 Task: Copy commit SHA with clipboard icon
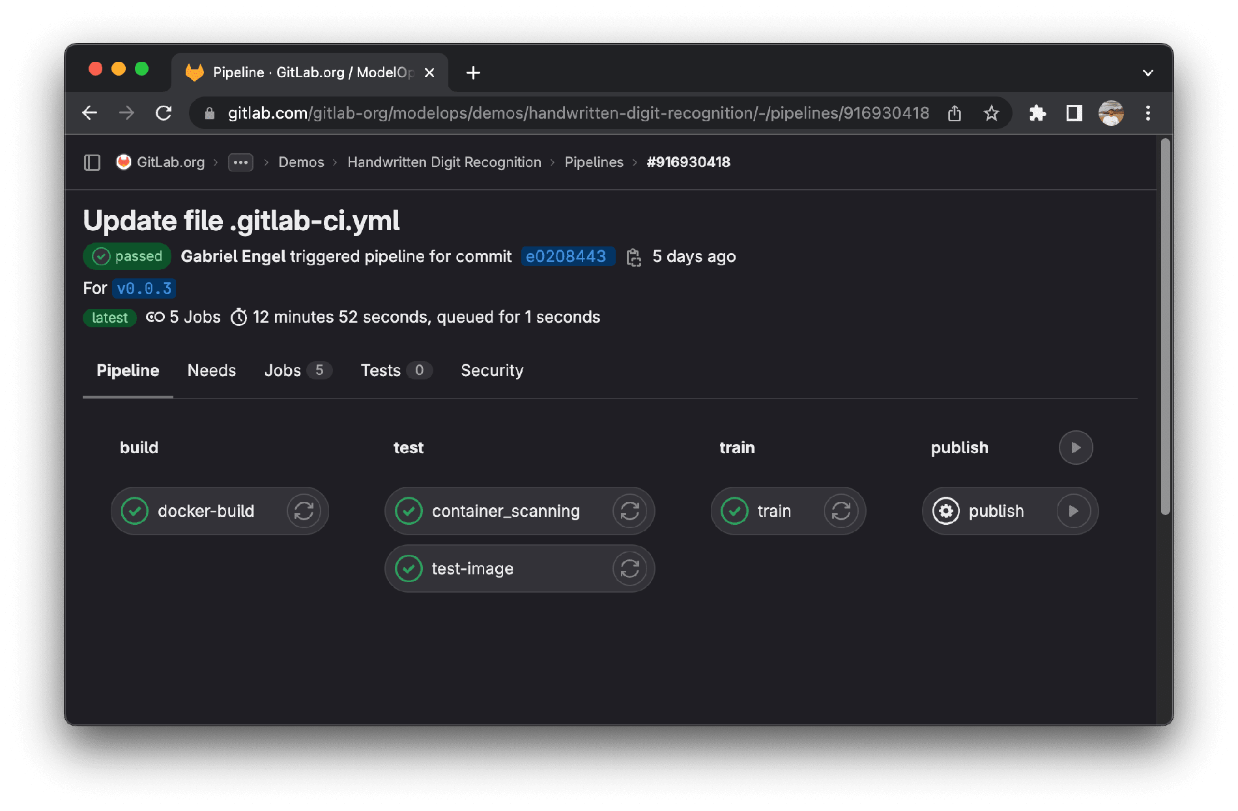pyautogui.click(x=633, y=257)
